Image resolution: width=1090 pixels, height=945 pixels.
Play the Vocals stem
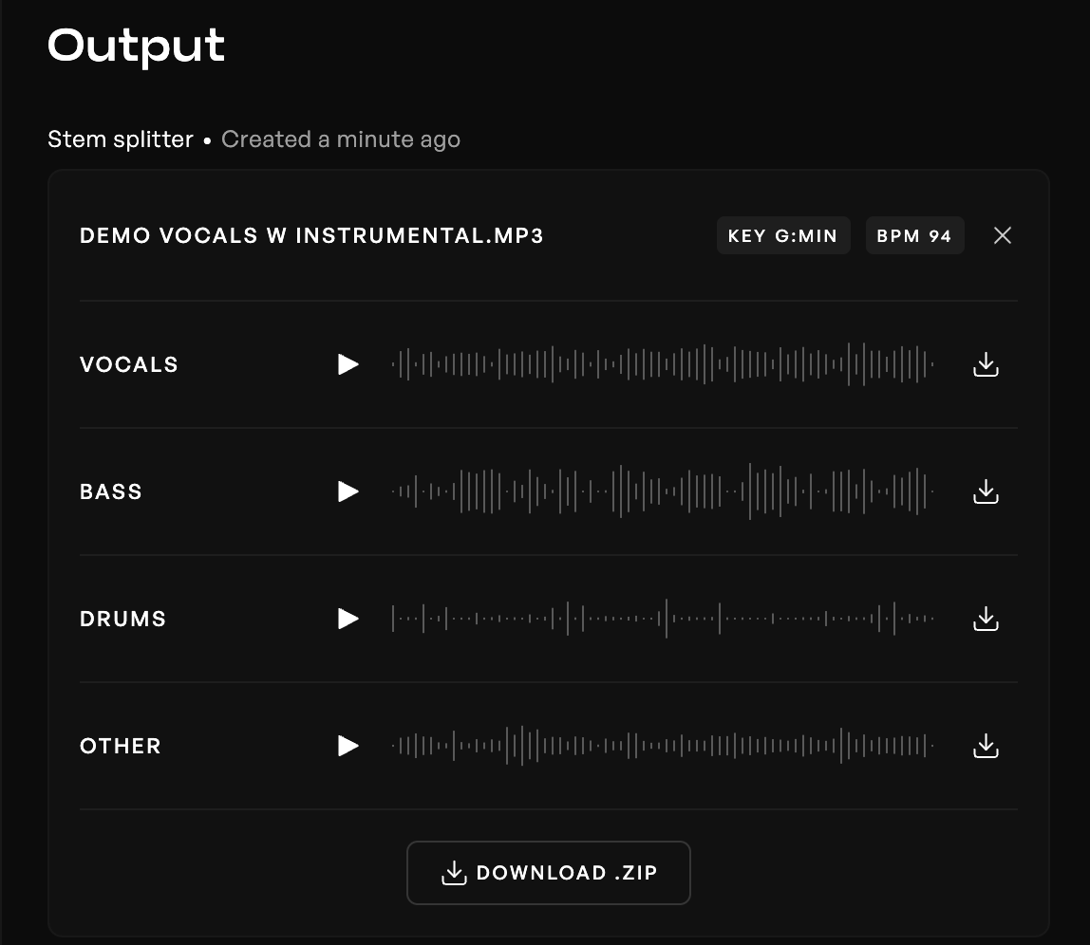[348, 364]
